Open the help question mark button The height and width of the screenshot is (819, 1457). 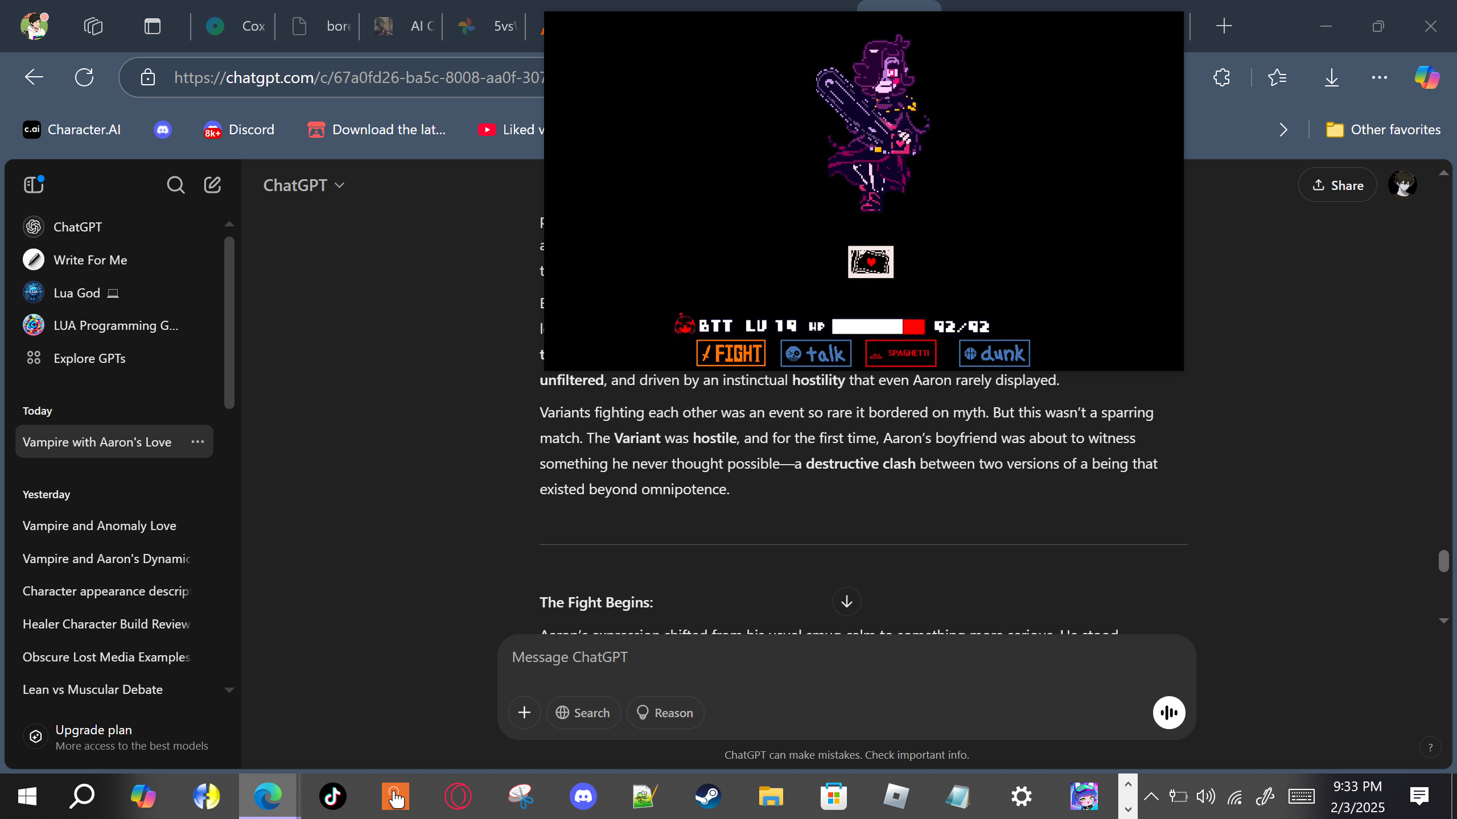click(1430, 748)
